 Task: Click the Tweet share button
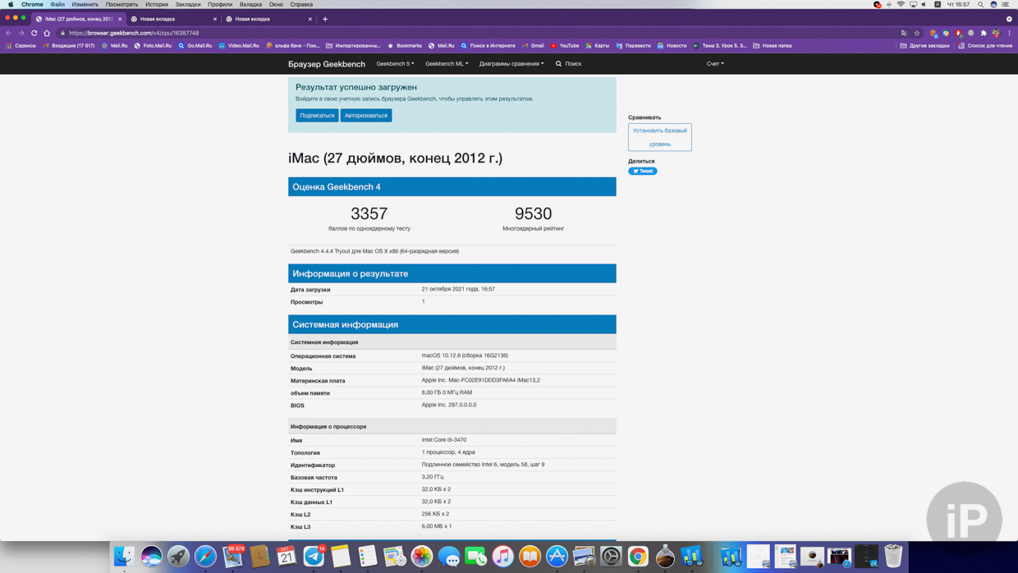[x=643, y=171]
